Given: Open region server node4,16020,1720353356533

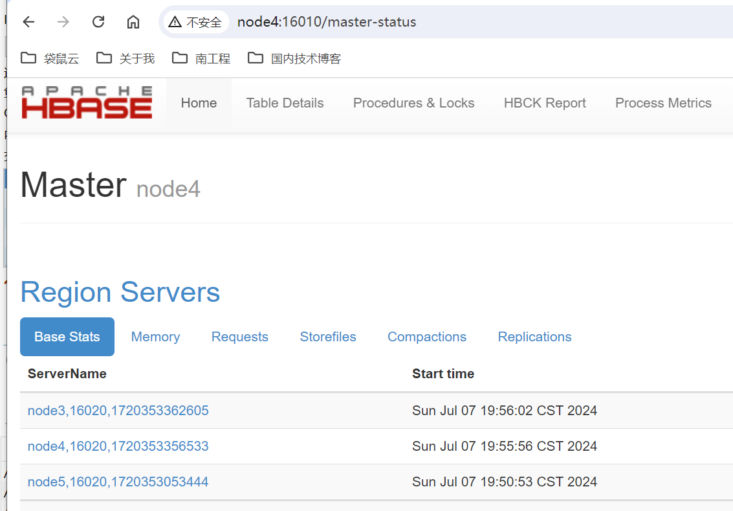Looking at the screenshot, I should tap(118, 446).
